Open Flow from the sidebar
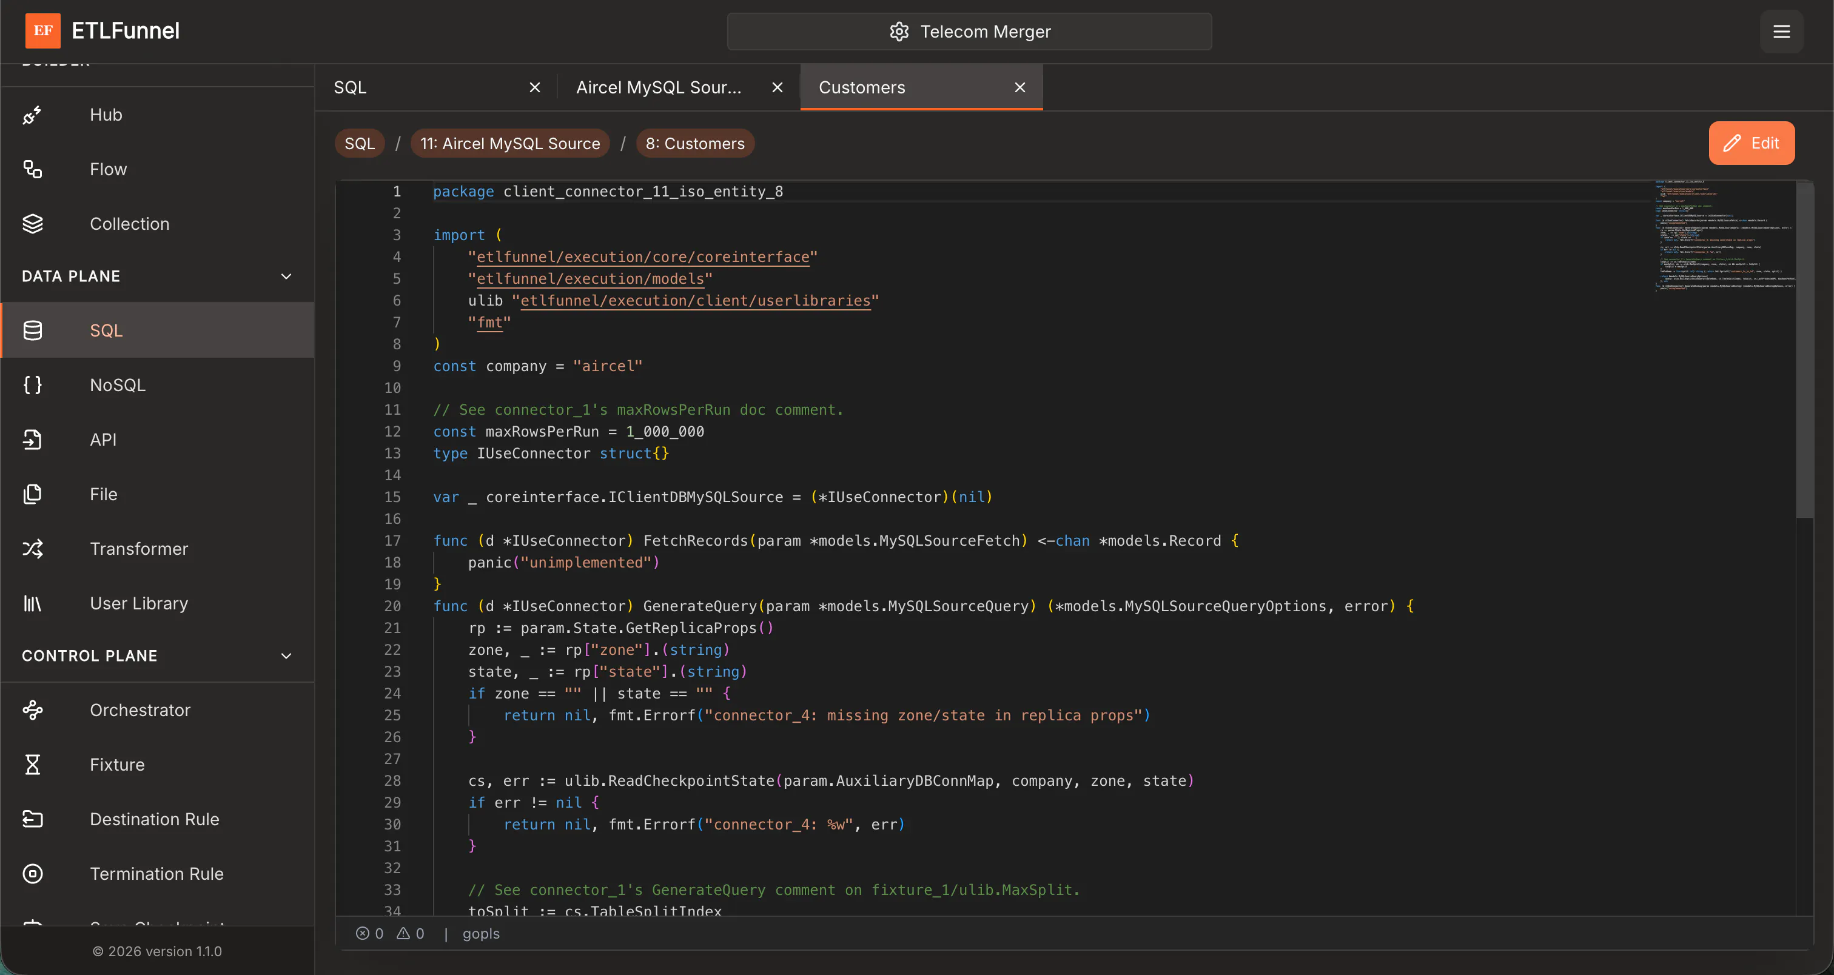Screen dimensions: 1834x975 pyautogui.click(x=158, y=169)
